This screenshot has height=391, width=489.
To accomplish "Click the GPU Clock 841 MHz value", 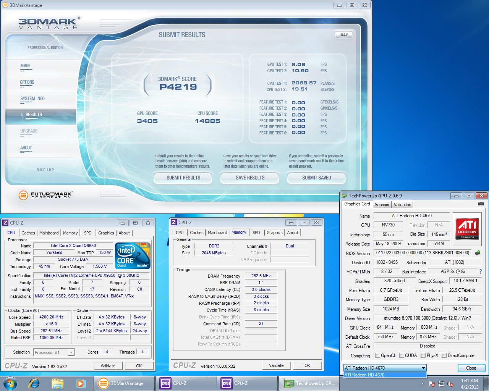I will pos(385,327).
